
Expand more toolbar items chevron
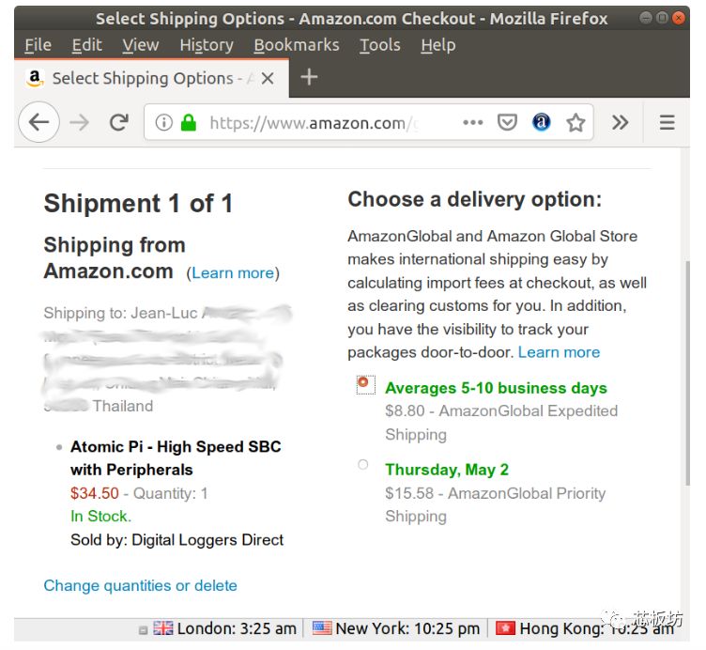point(620,122)
